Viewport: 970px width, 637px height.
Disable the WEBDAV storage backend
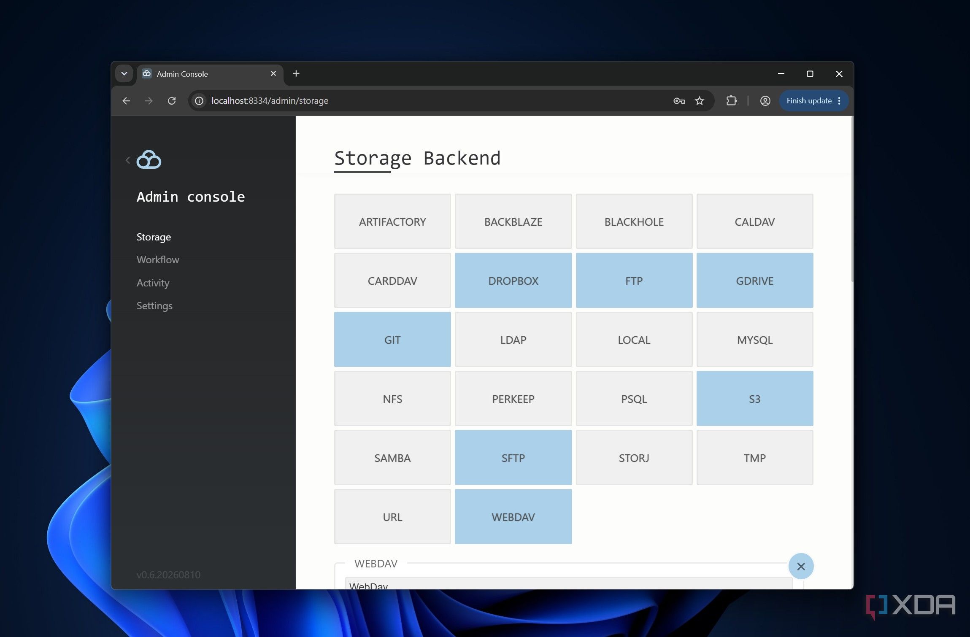point(513,517)
